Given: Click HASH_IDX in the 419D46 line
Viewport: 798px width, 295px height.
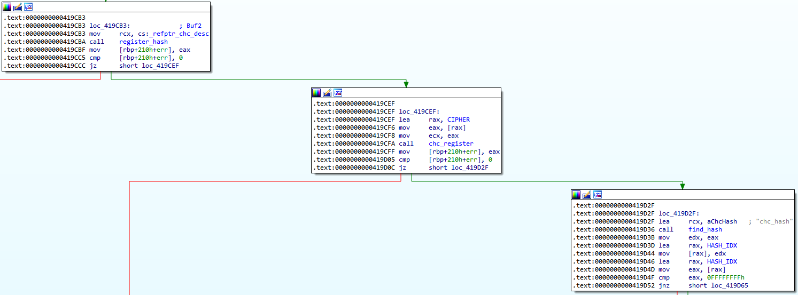Looking at the screenshot, I should (x=722, y=261).
